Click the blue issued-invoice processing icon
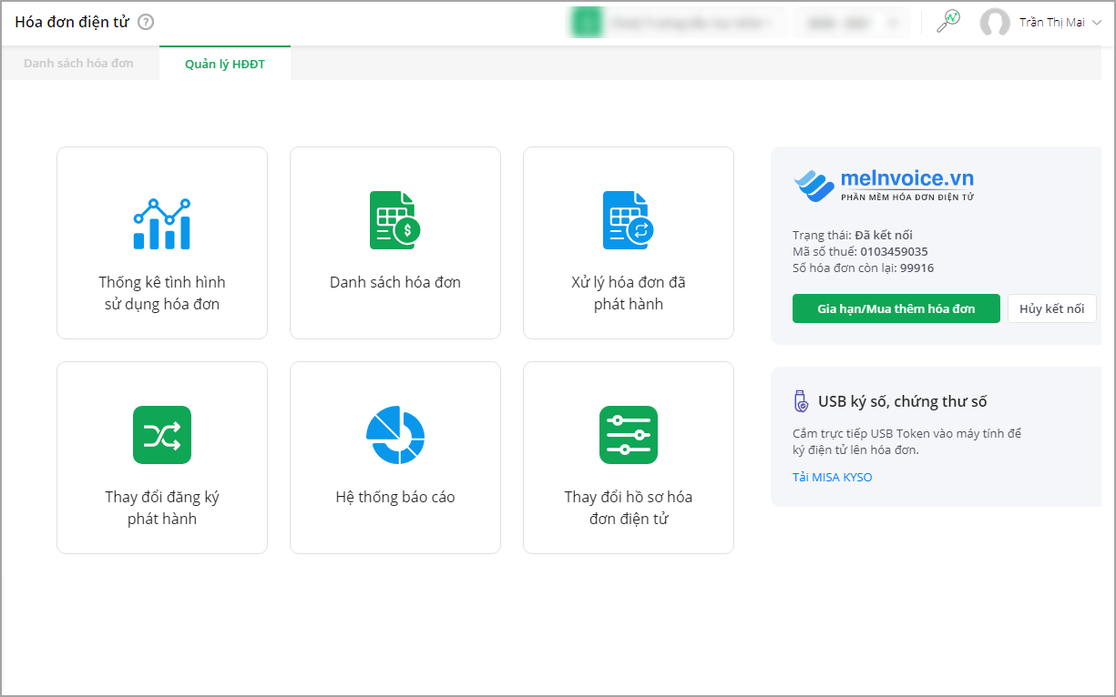This screenshot has height=697, width=1116. pyautogui.click(x=628, y=220)
